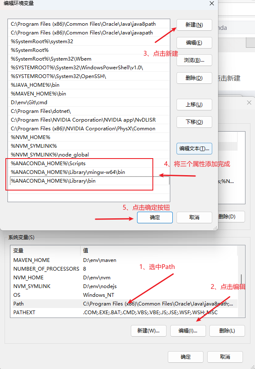255x369 pixels.
Task: Select %SystemRoot%\system32 entry
Action: point(89,42)
